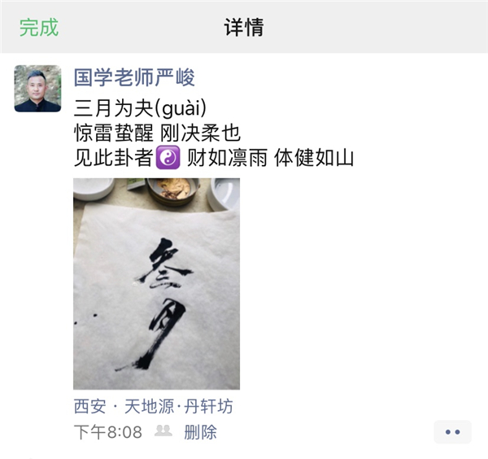488x459 pixels.
Task: Open the calligraphy photo thumbnail
Action: pos(156,284)
